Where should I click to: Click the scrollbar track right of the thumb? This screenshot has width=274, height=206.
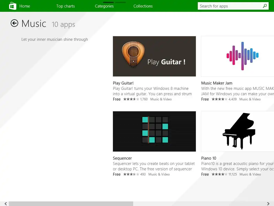tap(200, 204)
